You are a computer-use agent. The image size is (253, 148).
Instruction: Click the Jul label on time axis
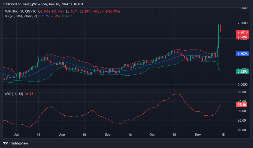[x=16, y=135]
